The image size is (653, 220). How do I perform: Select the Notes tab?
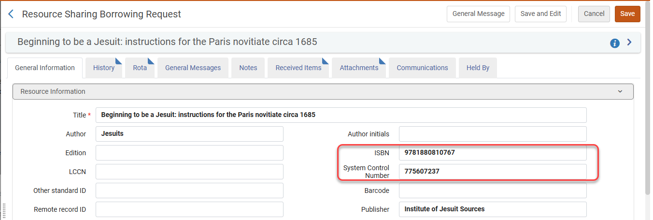pos(248,68)
